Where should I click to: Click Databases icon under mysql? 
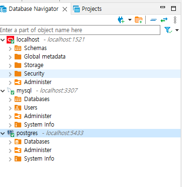[x=18, y=99]
